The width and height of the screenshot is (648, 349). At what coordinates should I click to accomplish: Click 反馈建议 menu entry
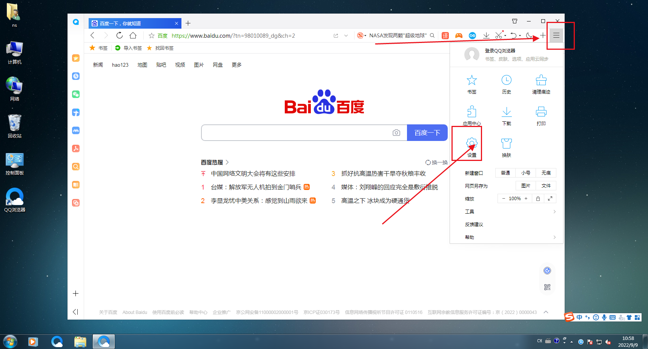tap(474, 225)
